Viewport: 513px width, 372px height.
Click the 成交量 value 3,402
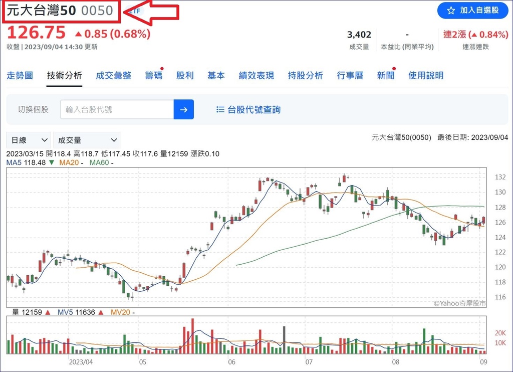coord(359,35)
